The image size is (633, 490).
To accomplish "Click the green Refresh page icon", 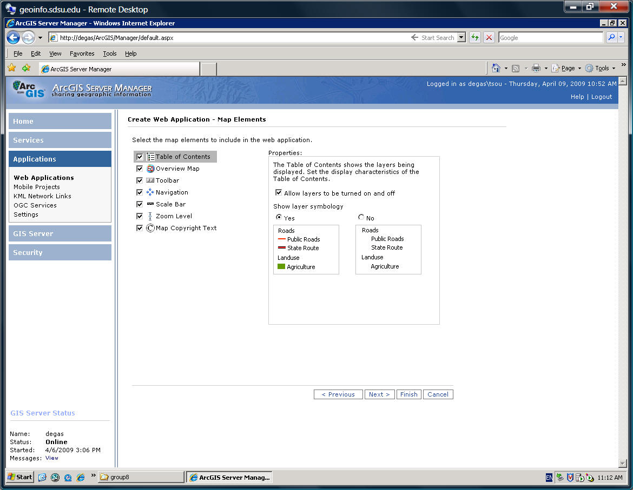I will [475, 37].
